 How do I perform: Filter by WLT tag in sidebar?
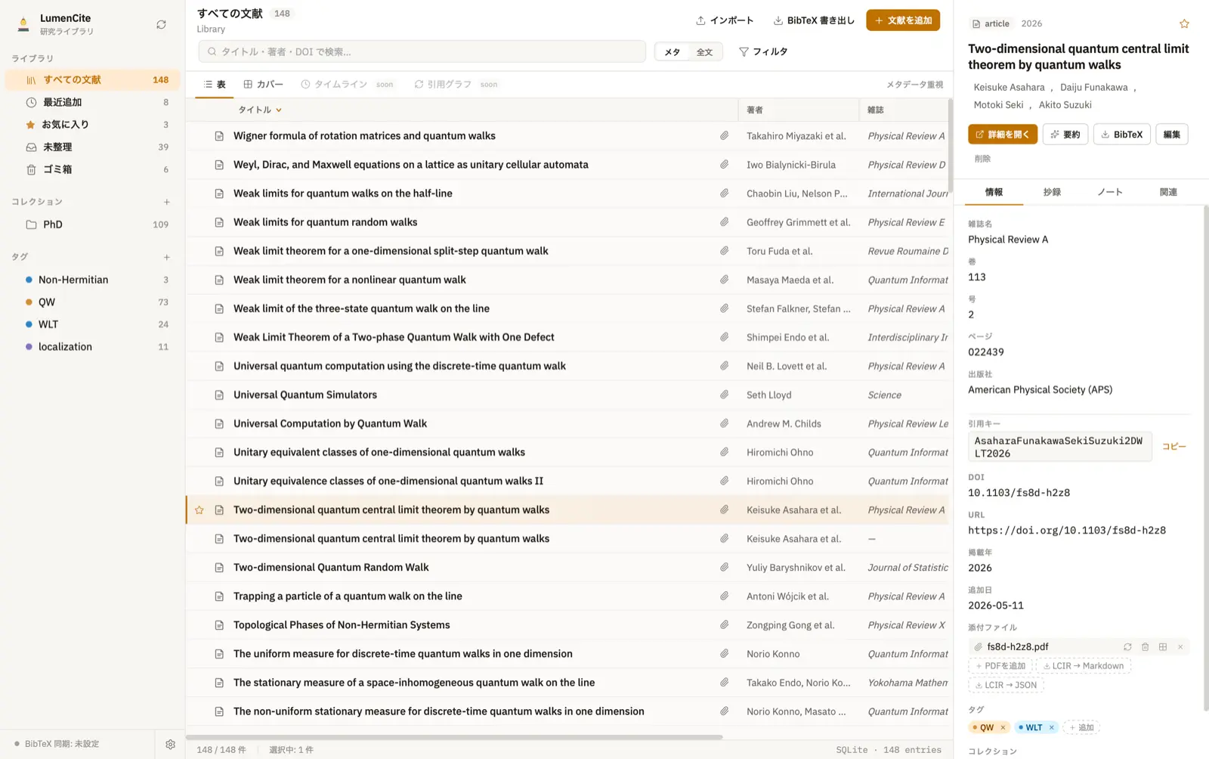click(93, 324)
